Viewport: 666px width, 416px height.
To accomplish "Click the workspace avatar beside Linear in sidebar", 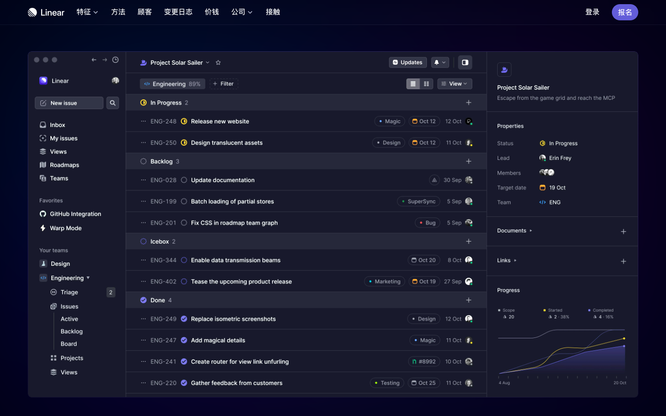I will point(116,80).
